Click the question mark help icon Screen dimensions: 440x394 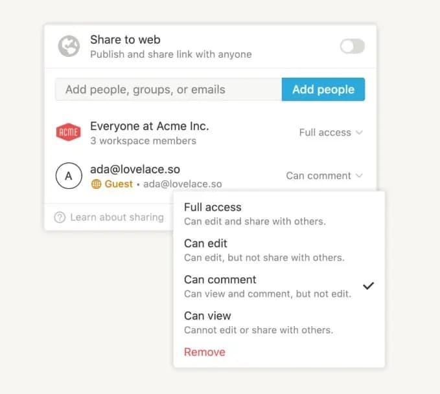60,217
